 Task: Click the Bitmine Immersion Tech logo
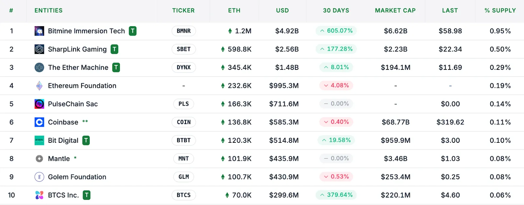pyautogui.click(x=39, y=31)
